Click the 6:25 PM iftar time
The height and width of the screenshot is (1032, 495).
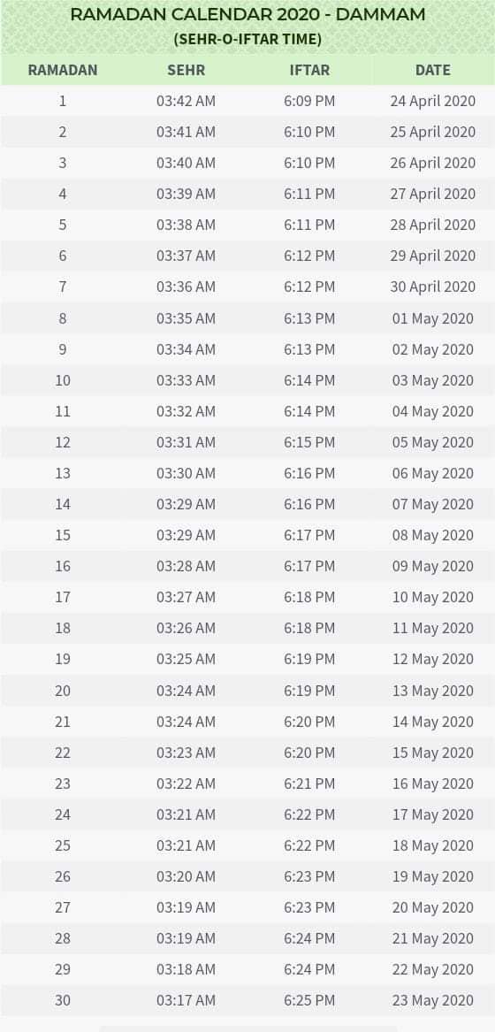click(x=309, y=1000)
